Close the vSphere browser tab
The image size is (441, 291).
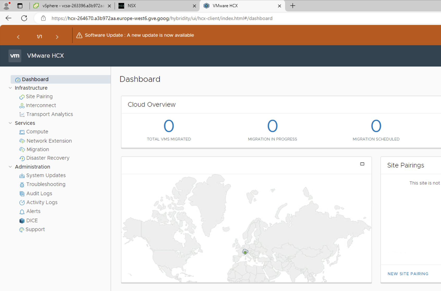[x=109, y=6]
